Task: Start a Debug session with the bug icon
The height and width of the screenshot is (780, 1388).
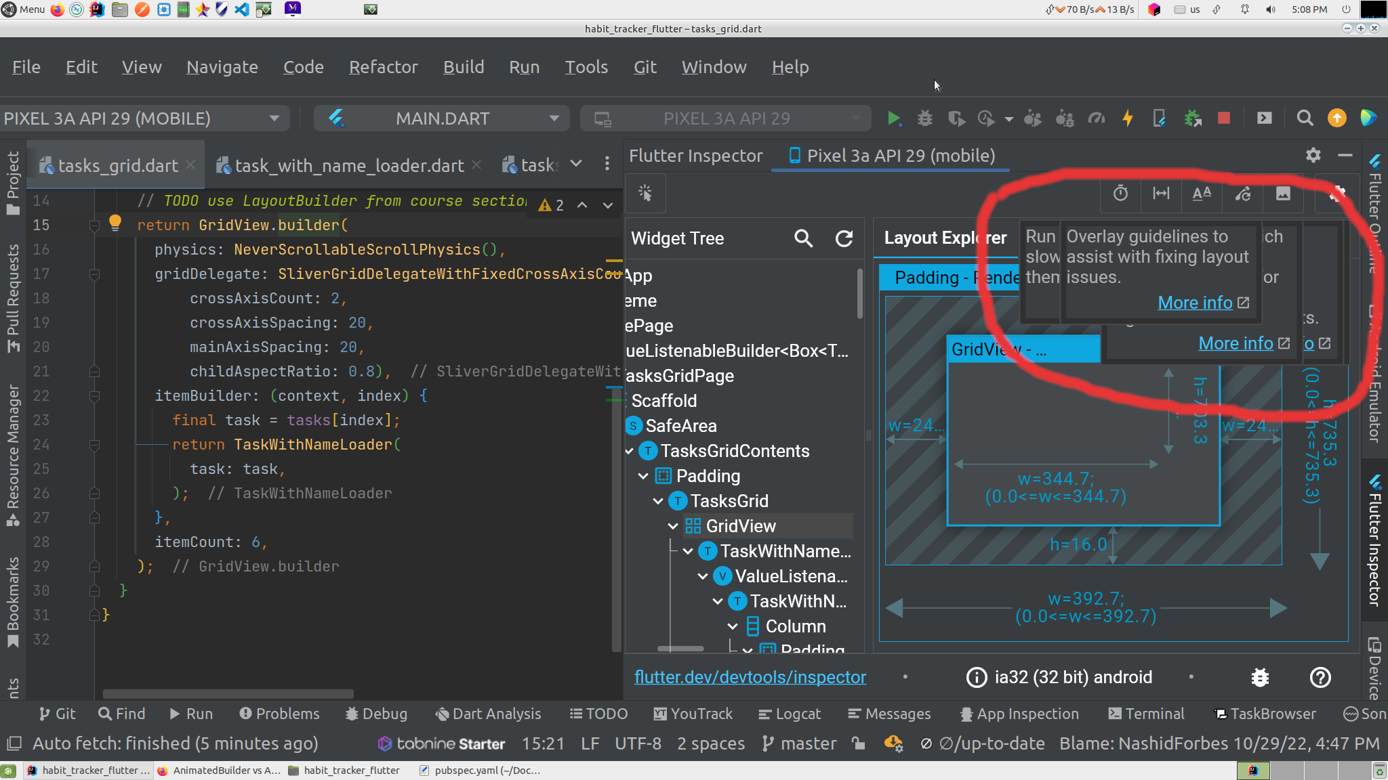Action: pyautogui.click(x=924, y=118)
